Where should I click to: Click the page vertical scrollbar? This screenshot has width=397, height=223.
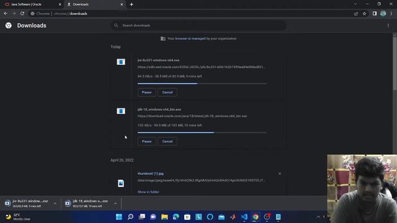coord(395,63)
